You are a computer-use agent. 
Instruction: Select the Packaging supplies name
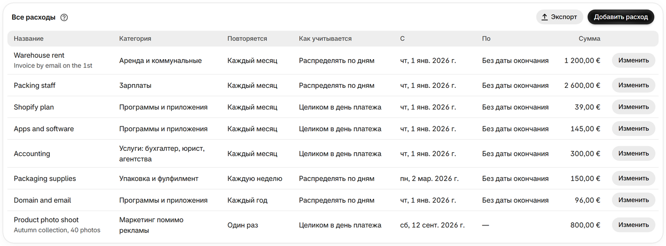click(x=45, y=178)
